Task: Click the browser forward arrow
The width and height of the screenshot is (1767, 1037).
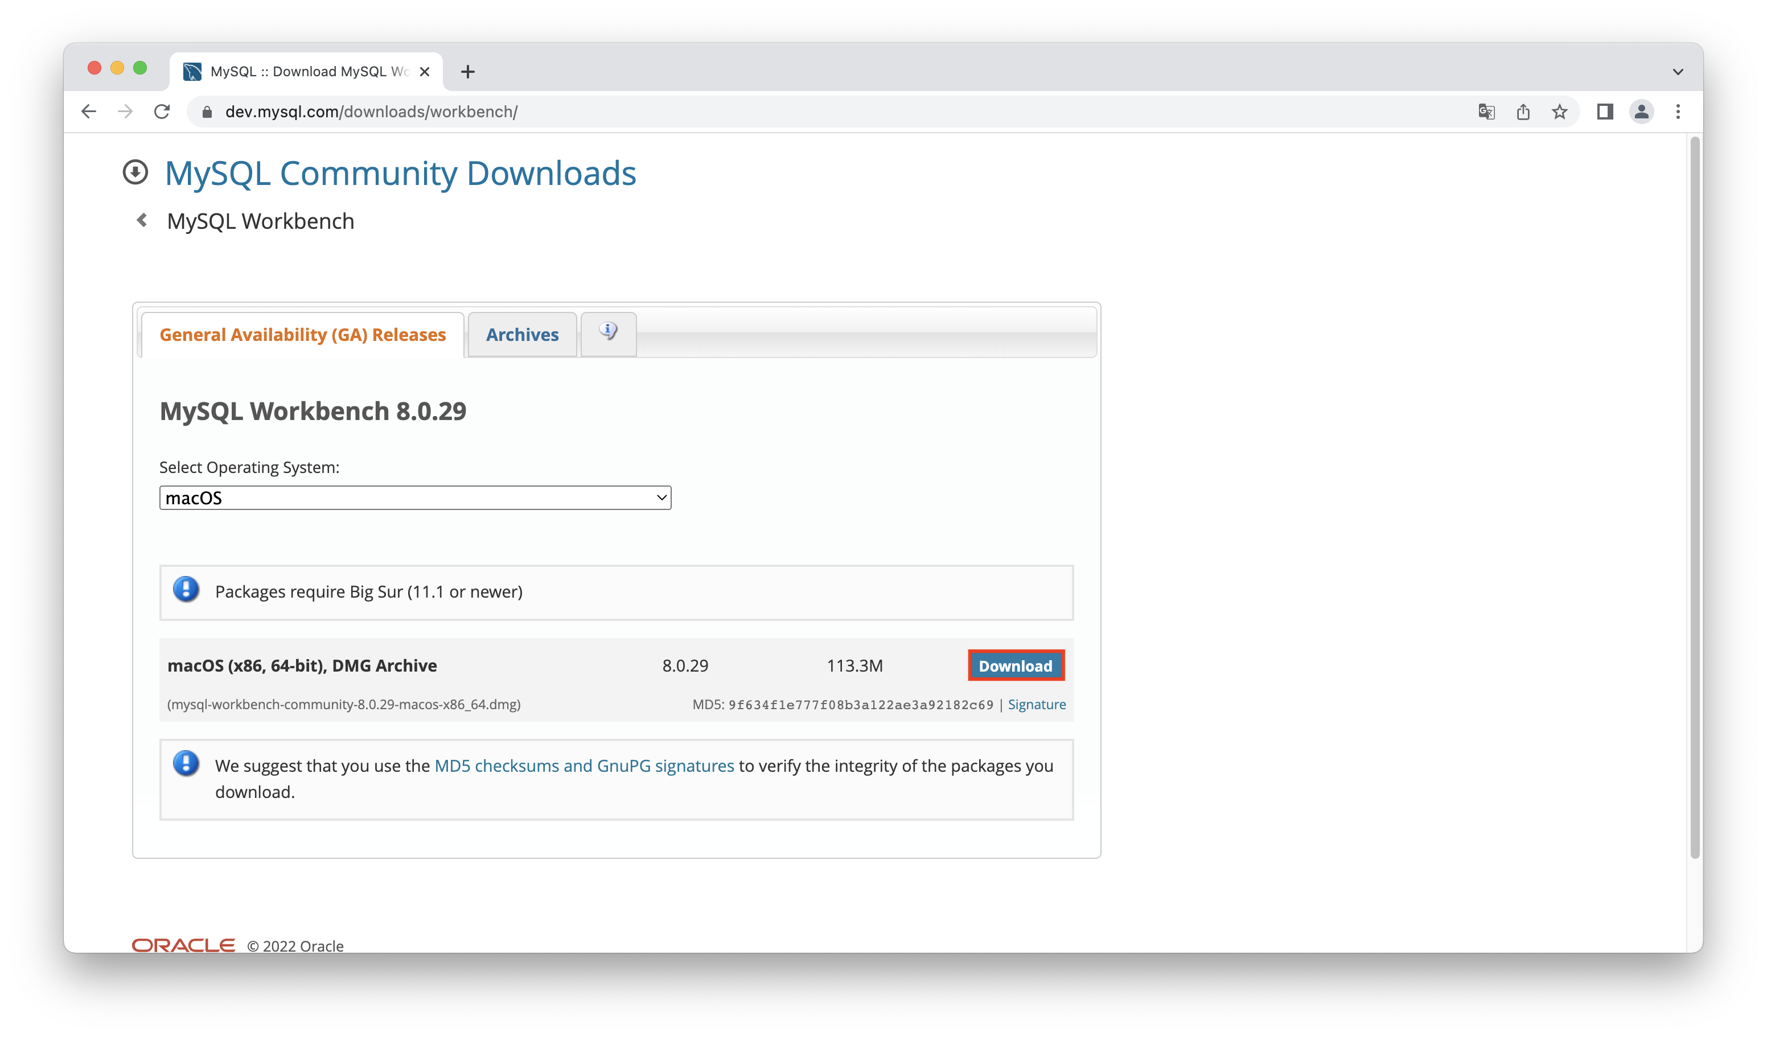Action: click(125, 112)
